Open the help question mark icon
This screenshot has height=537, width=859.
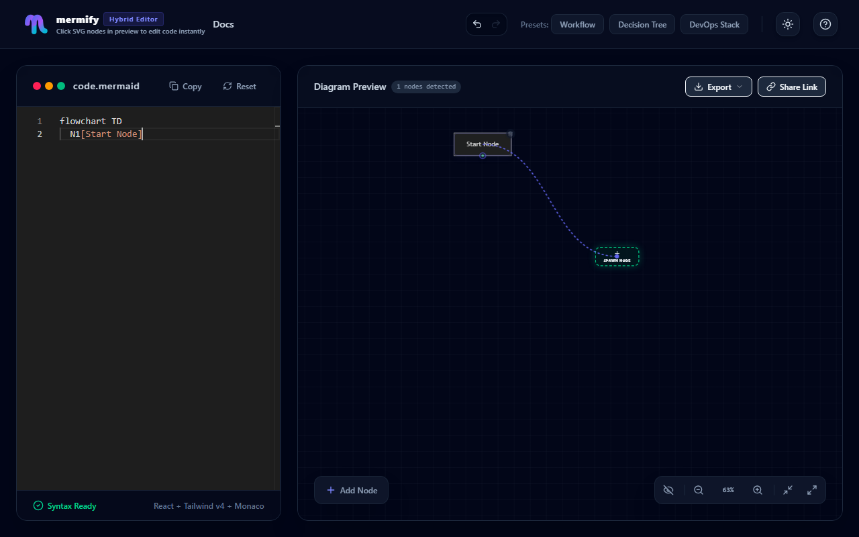pos(825,24)
